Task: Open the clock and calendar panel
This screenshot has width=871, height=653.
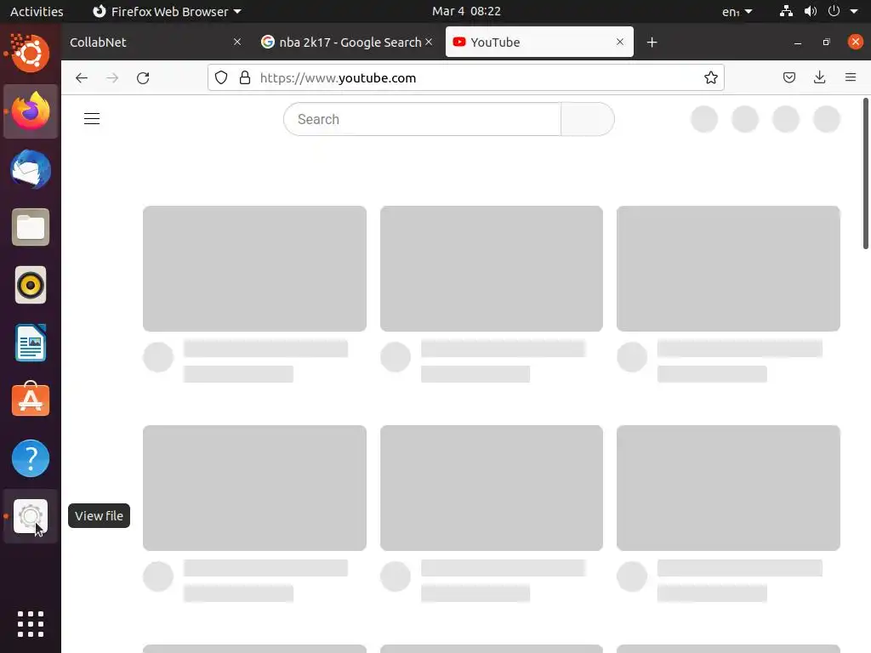Action: coord(467,11)
